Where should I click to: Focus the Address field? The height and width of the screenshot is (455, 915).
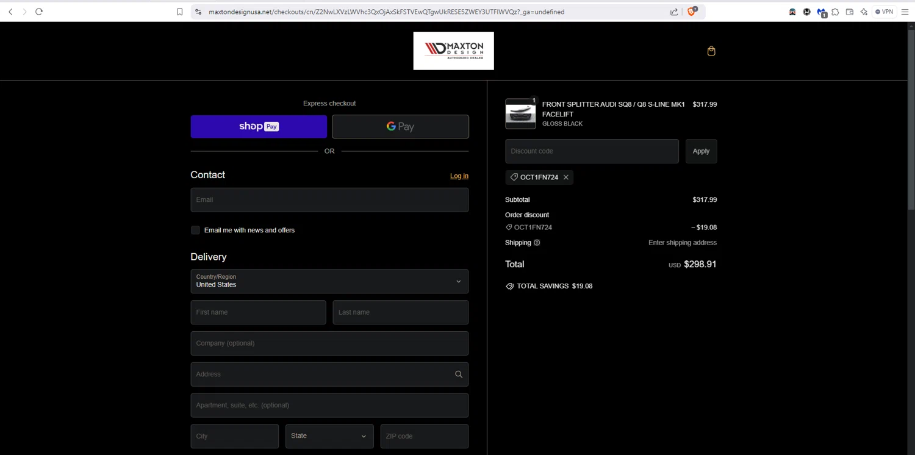329,374
